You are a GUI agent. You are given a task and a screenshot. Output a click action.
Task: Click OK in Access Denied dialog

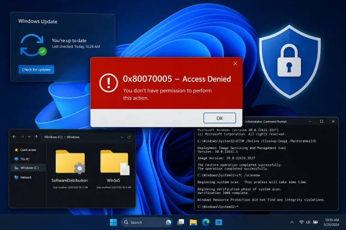(x=220, y=118)
